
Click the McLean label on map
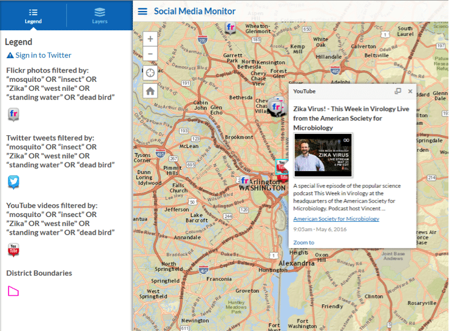189,146
